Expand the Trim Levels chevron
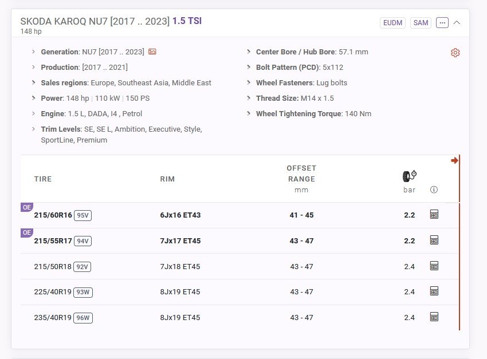The width and height of the screenshot is (487, 359). [34, 129]
